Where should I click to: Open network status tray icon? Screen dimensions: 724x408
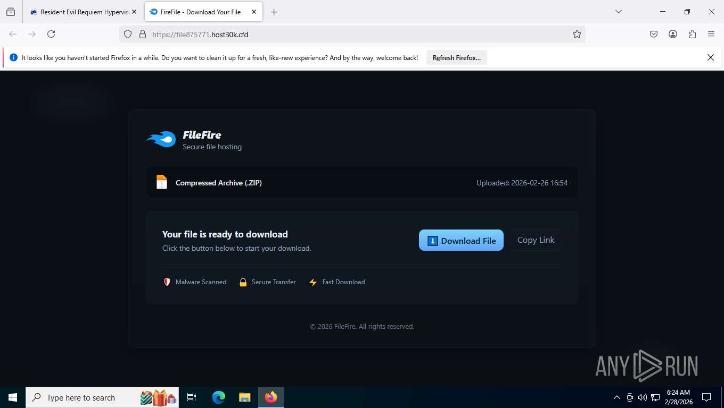point(655,397)
